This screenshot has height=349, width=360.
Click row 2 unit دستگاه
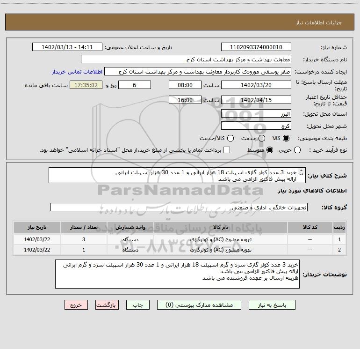130,250
